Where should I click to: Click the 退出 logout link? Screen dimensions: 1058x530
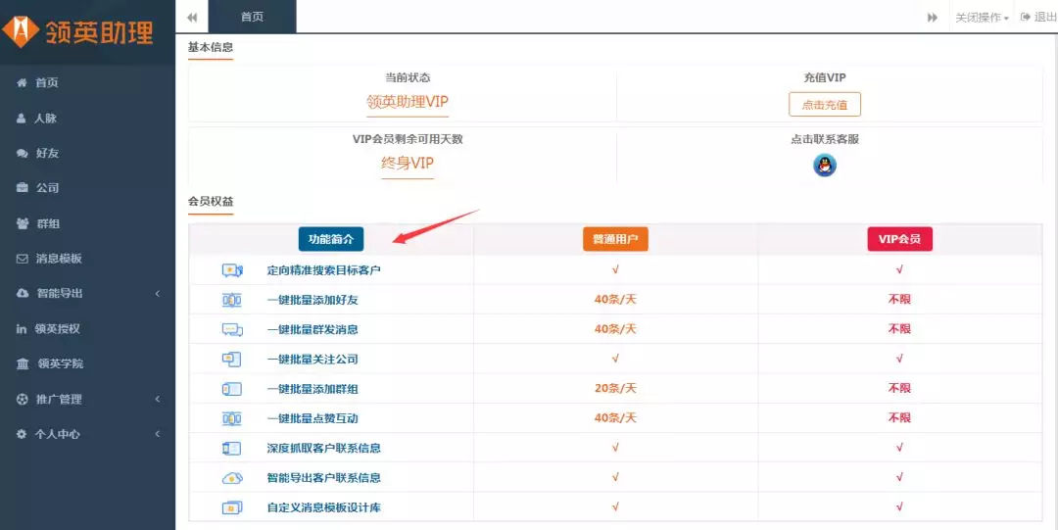point(1038,18)
